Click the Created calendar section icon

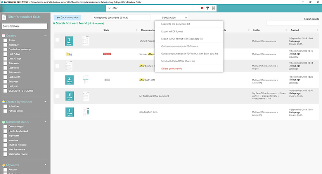[3, 36]
